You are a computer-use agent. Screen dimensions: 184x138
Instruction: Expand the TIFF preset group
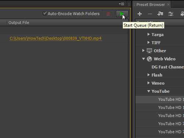148,42
